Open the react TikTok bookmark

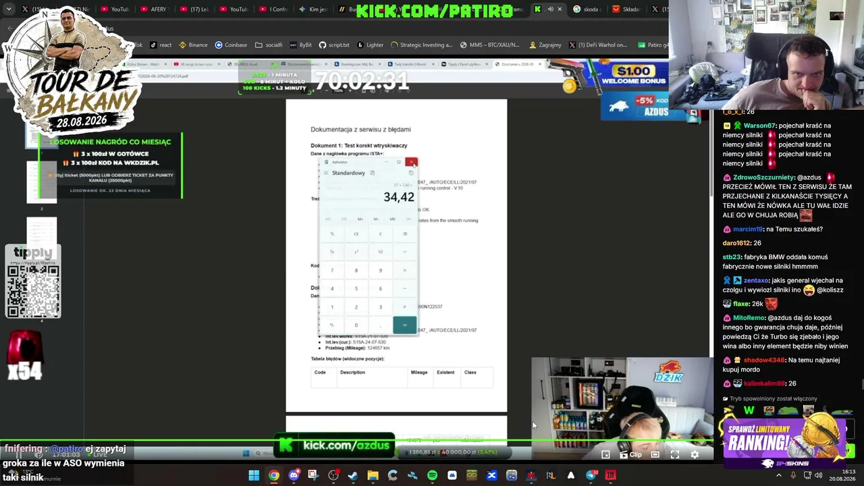click(161, 45)
